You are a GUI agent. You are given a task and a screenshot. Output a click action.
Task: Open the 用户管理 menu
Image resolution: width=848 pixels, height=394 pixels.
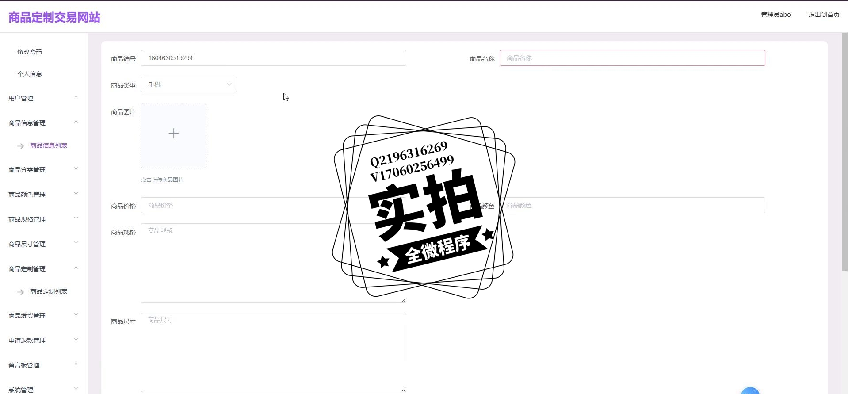click(21, 98)
